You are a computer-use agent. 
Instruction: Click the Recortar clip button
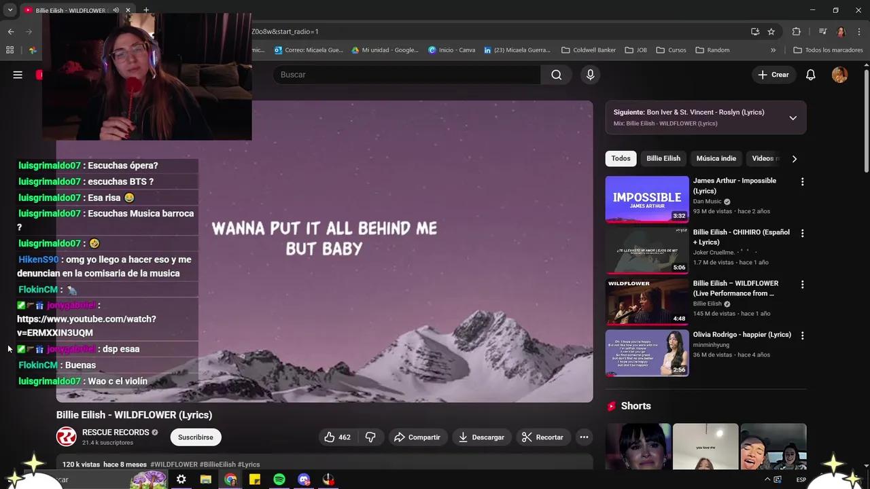[x=542, y=437]
